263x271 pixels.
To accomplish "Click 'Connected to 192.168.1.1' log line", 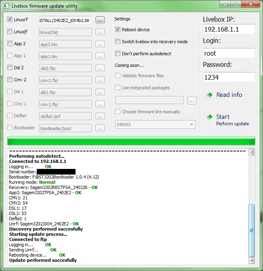I will (x=38, y=161).
